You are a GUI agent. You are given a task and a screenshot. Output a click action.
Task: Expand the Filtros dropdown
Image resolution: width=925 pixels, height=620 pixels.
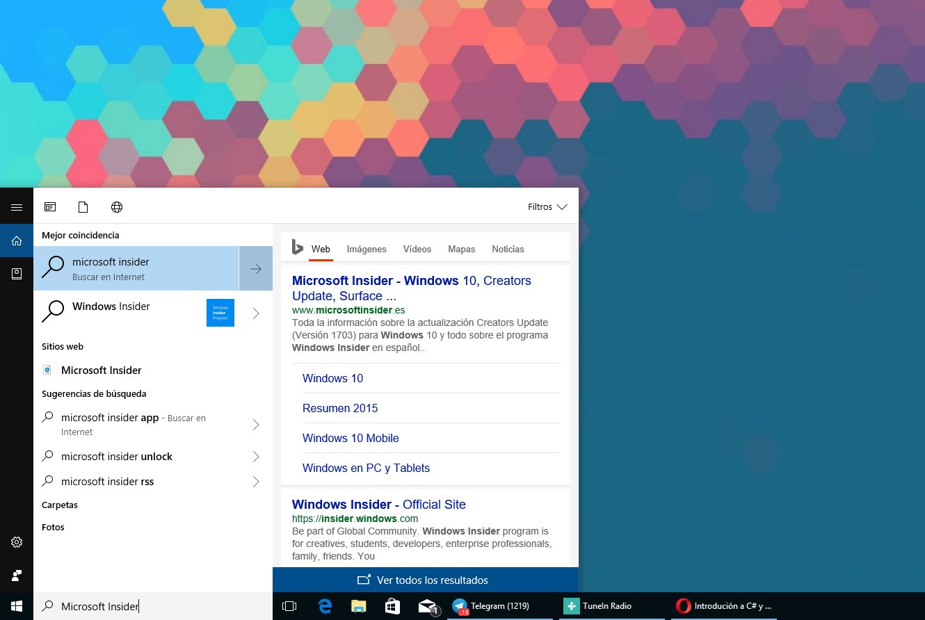tap(547, 207)
